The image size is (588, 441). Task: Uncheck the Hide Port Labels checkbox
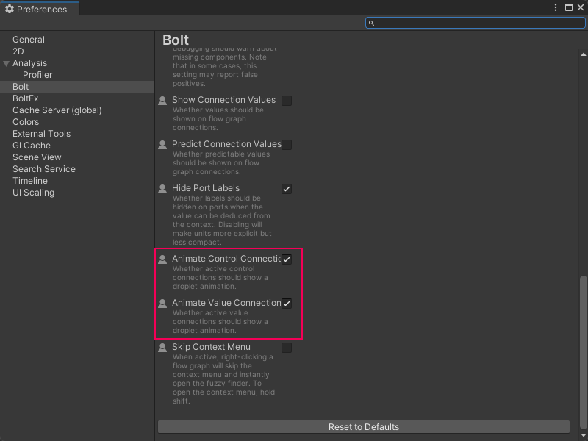click(x=287, y=189)
